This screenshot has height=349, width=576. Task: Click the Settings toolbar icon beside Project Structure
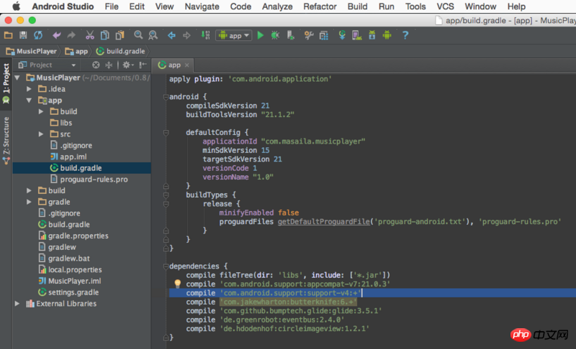tap(309, 35)
